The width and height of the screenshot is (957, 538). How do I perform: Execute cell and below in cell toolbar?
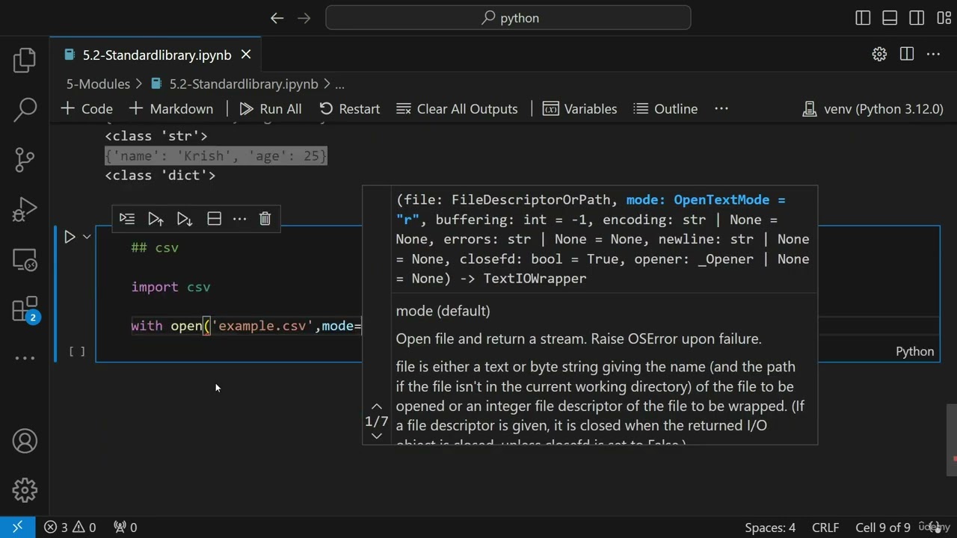tap(184, 218)
